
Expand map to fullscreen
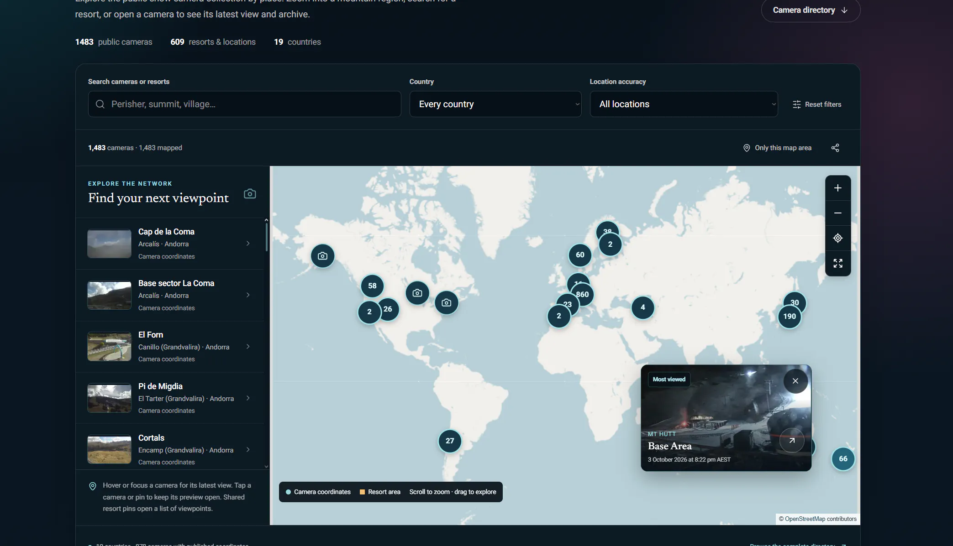pyautogui.click(x=837, y=263)
